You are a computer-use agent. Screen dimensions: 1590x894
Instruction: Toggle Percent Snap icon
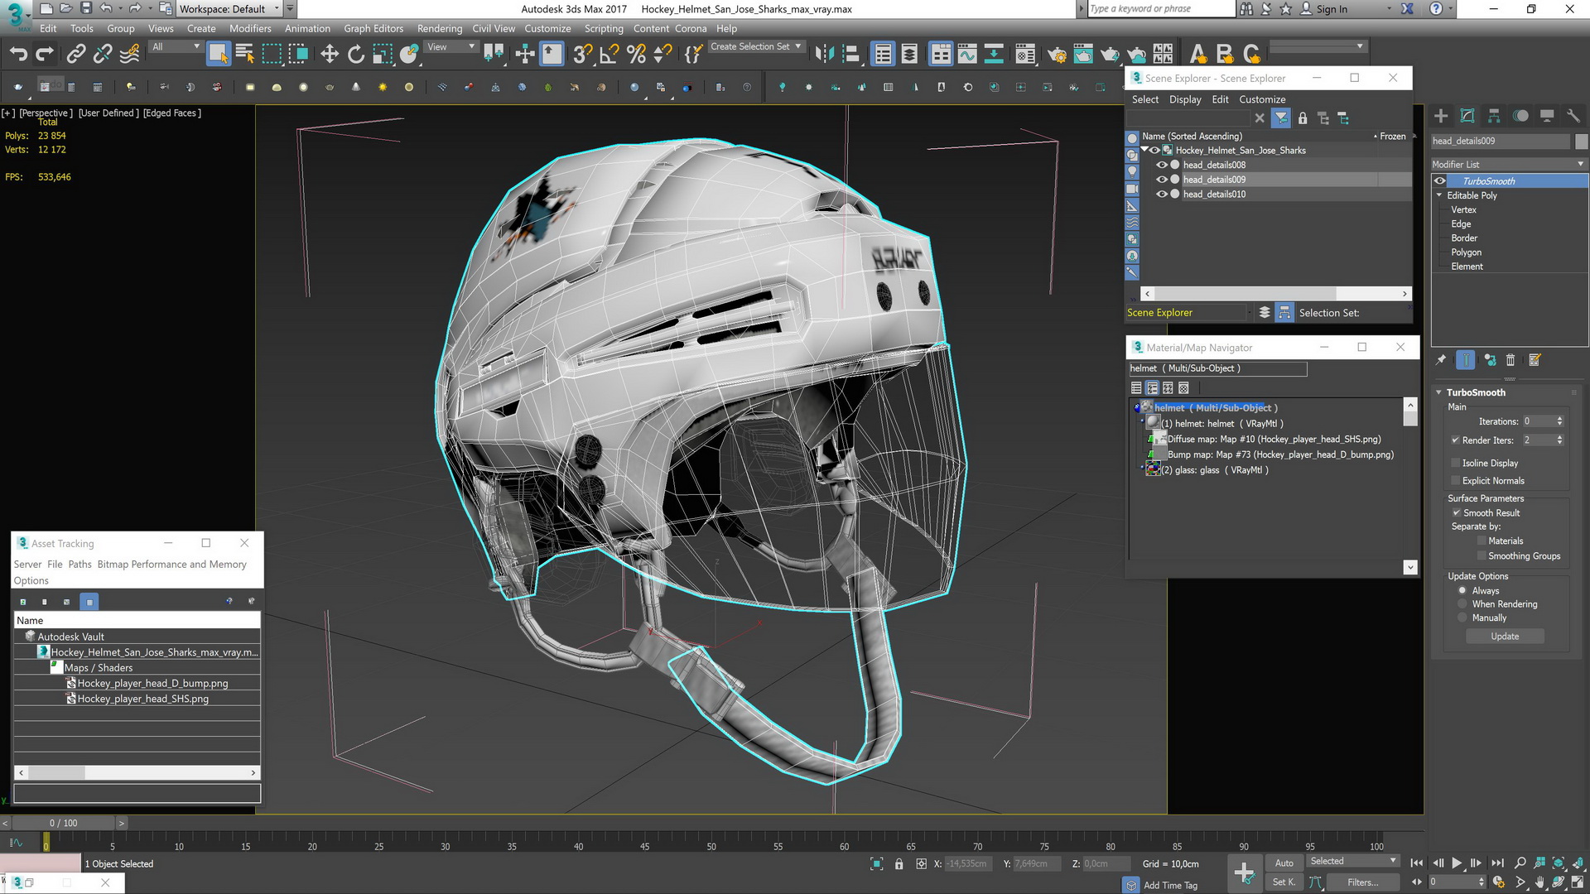tap(636, 55)
